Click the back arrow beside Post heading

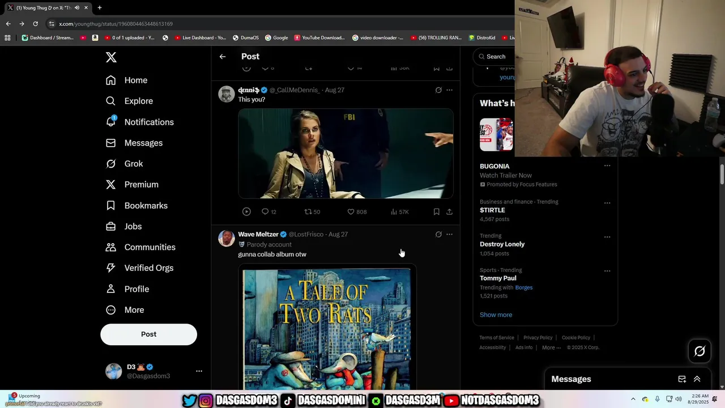coord(223,57)
